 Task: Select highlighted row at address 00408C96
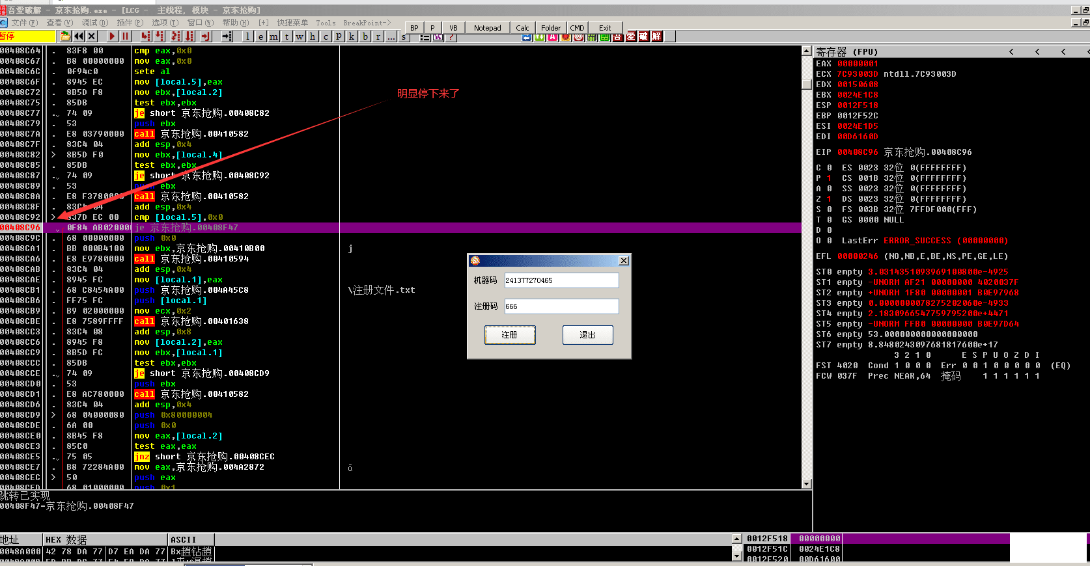click(400, 228)
